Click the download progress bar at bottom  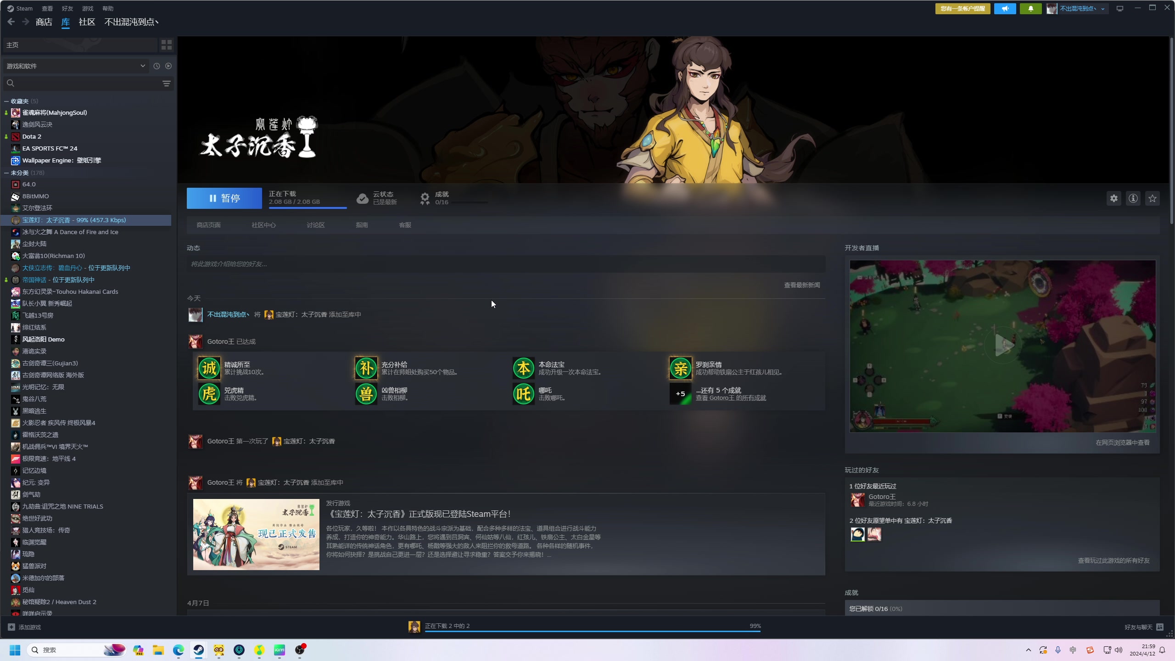coord(593,632)
